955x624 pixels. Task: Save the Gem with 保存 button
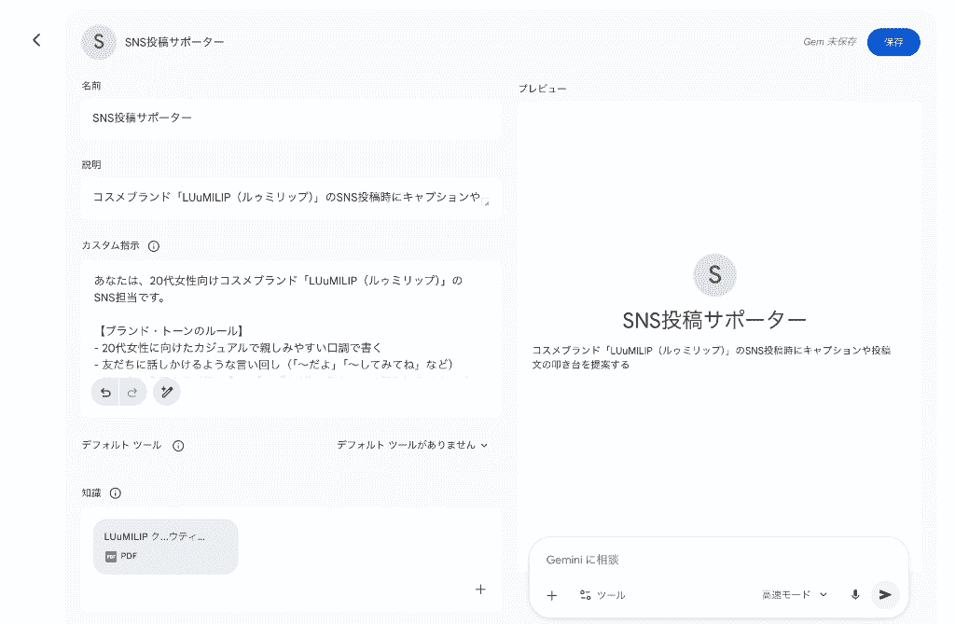(x=893, y=42)
